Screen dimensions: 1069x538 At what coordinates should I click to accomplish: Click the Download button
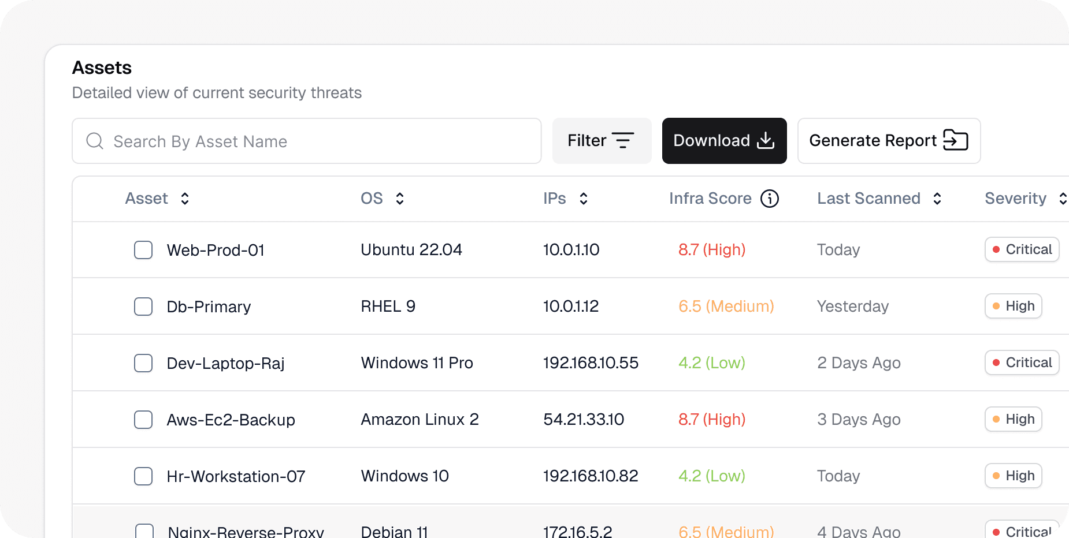coord(724,140)
